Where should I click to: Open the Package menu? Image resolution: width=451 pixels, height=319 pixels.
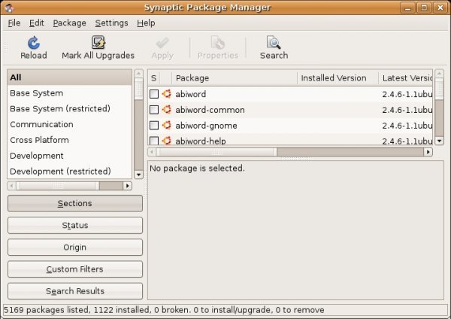pos(69,23)
